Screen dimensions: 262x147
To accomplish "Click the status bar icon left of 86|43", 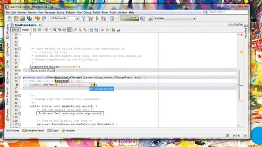I will pos(228,136).
